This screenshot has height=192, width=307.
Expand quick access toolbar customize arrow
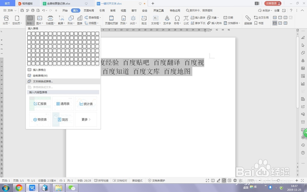pos(56,10)
